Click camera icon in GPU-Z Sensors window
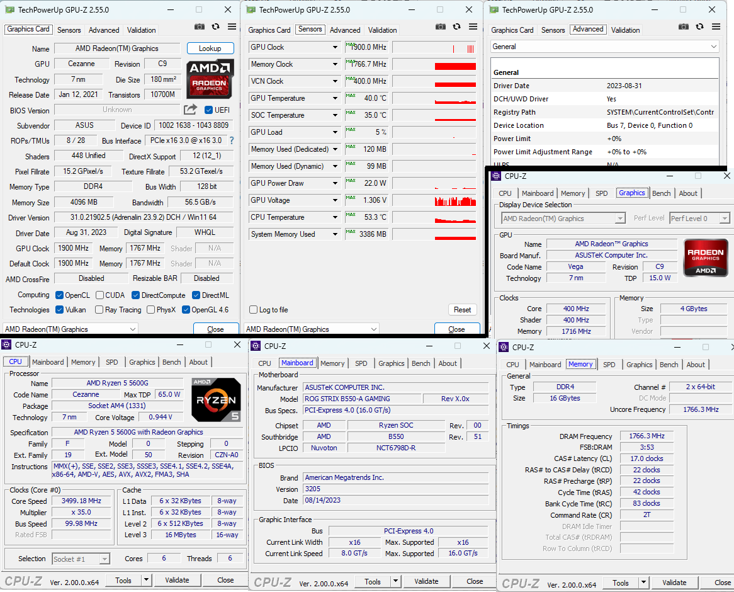734x592 pixels. pos(441,26)
